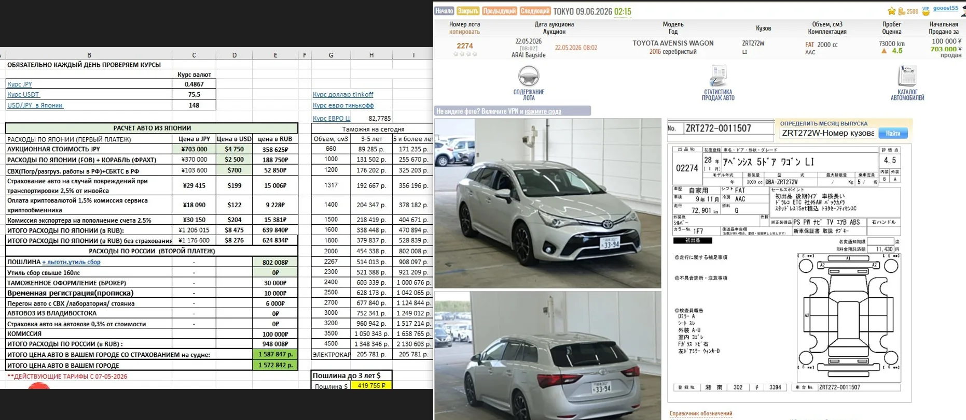Select the 358 625₽ cell
Viewport: 966px width, 420px height.
275,149
